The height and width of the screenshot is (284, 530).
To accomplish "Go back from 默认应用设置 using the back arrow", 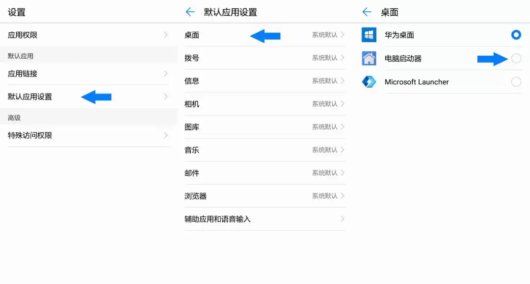I will (190, 12).
